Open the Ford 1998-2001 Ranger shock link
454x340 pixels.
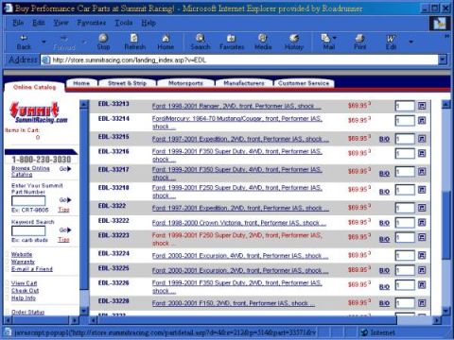236,106
